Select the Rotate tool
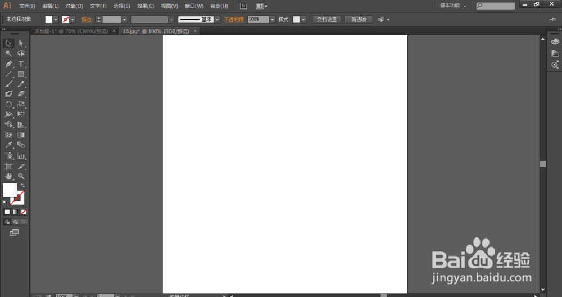562x297 pixels. 8,105
